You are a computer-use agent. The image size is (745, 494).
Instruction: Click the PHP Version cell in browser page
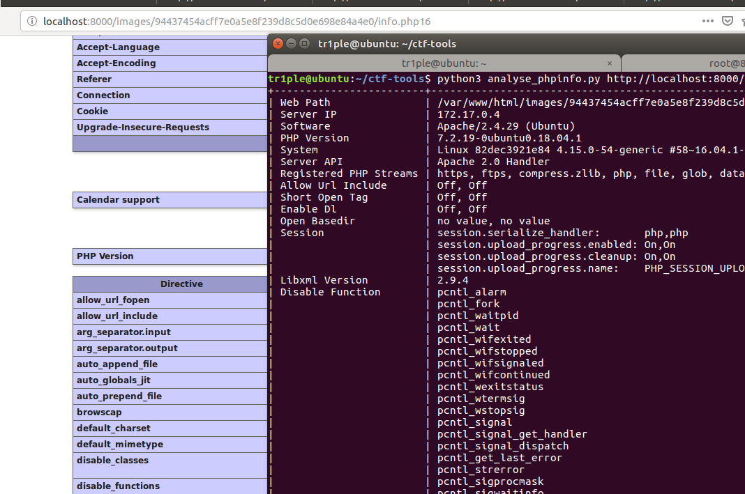click(x=170, y=256)
